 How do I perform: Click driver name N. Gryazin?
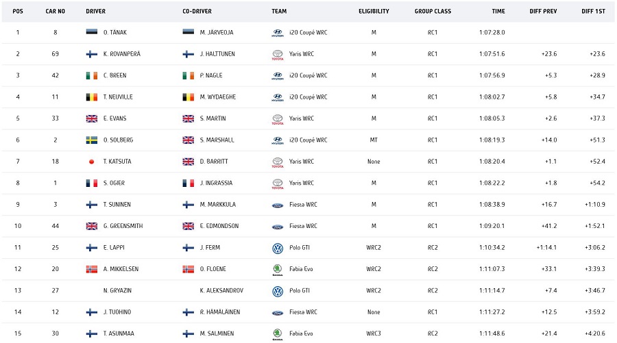118,291
